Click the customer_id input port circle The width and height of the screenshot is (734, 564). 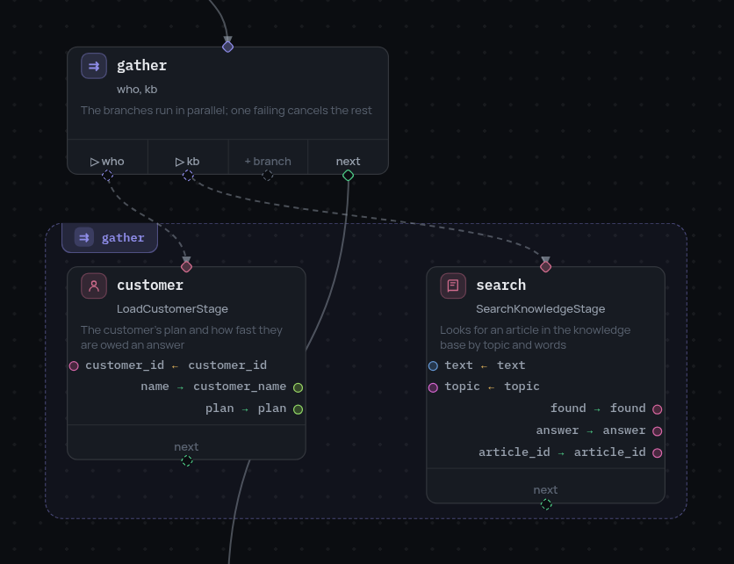[x=74, y=365]
